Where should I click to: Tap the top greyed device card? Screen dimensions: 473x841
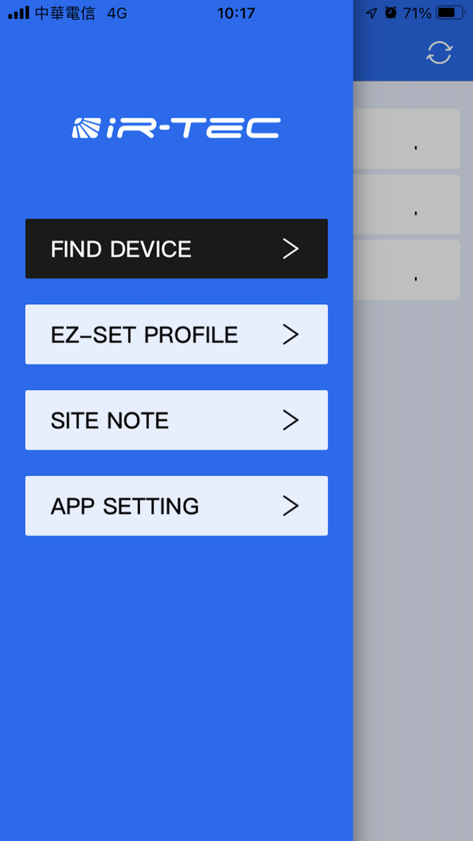click(x=412, y=139)
